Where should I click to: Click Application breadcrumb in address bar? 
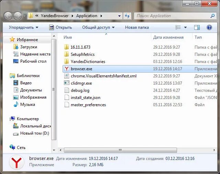87,16
